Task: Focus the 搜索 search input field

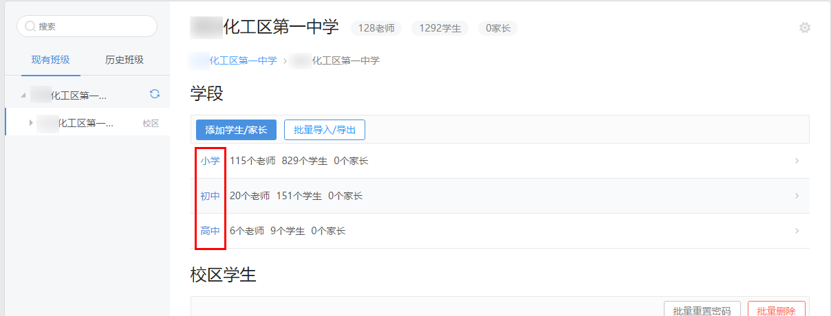Action: (93, 26)
